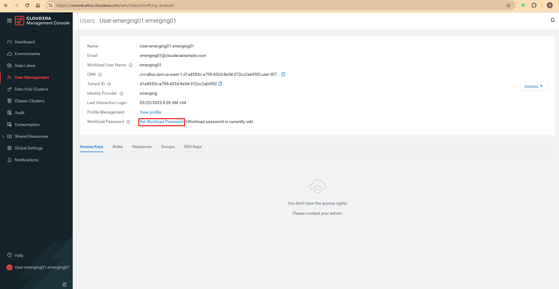Image resolution: width=559 pixels, height=289 pixels.
Task: Open the Actions dropdown
Action: coord(534,86)
